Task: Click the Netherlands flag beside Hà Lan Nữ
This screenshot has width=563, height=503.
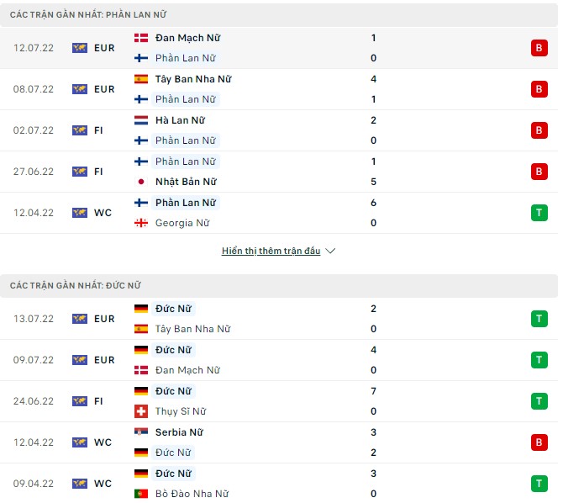Action: coord(141,120)
